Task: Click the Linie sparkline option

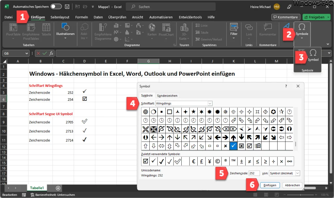Action: (202, 25)
